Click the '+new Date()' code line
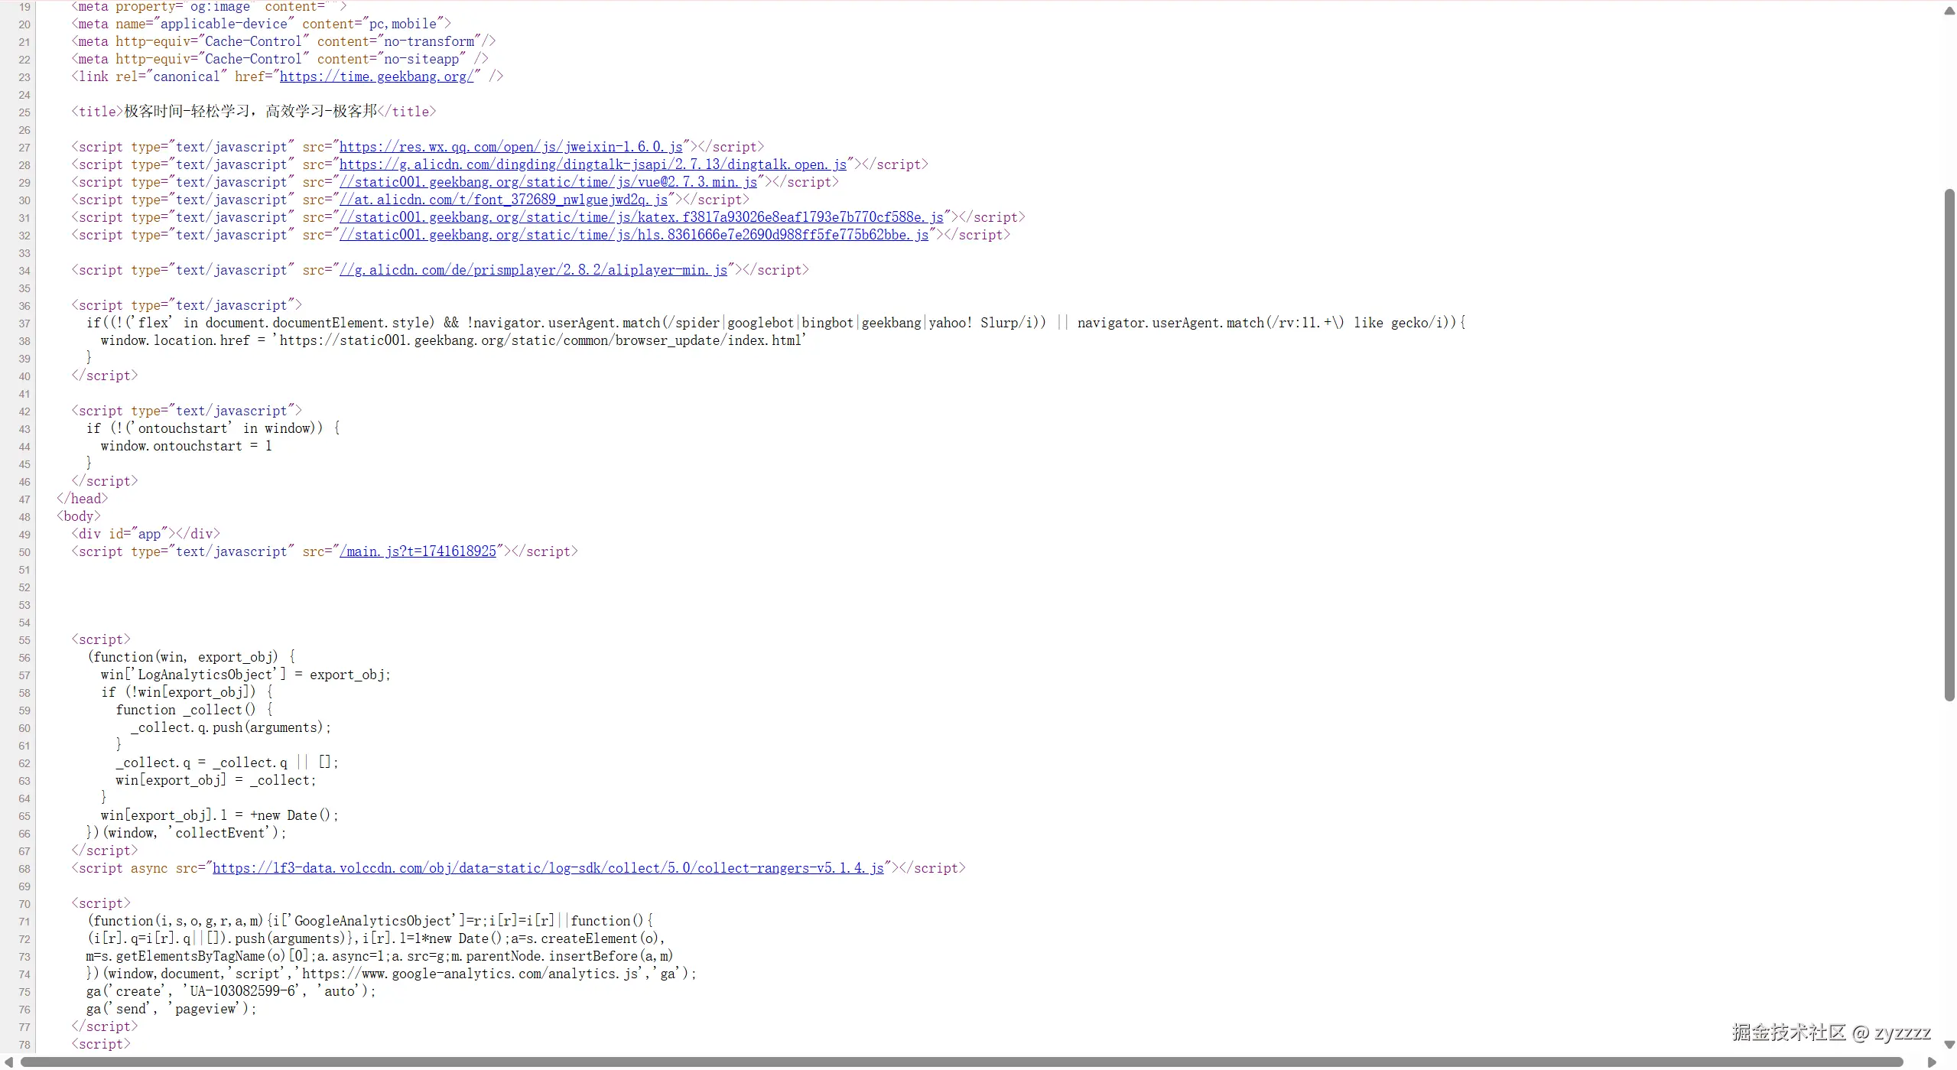Screen dimensions: 1957x1070 219,815
